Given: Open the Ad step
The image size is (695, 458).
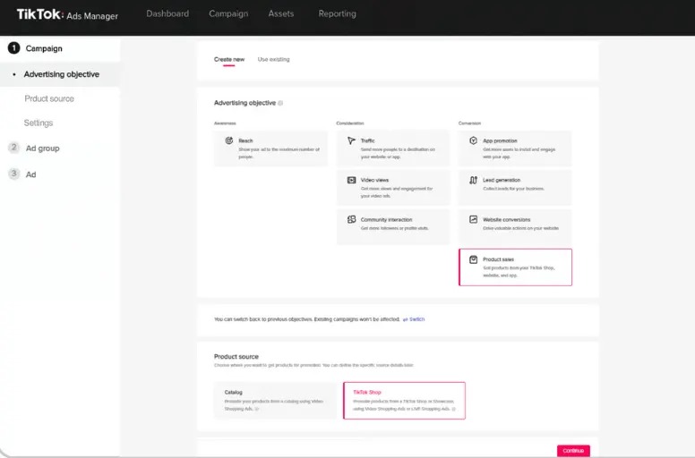Looking at the screenshot, I should click(x=30, y=174).
